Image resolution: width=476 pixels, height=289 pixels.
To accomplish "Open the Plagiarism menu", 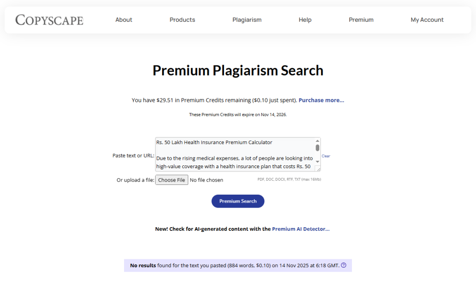I will [247, 20].
